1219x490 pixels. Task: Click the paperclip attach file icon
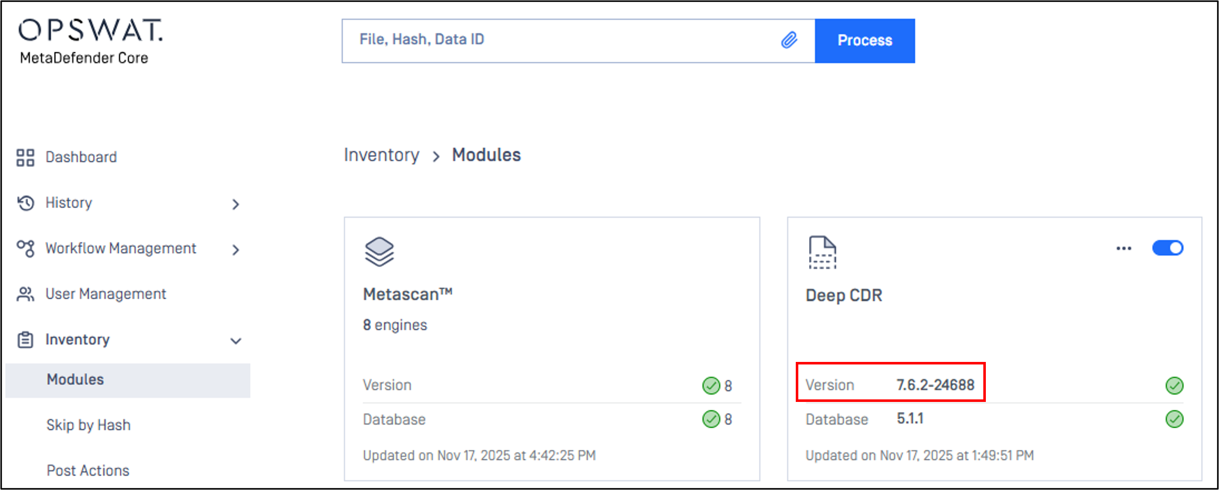[x=789, y=40]
